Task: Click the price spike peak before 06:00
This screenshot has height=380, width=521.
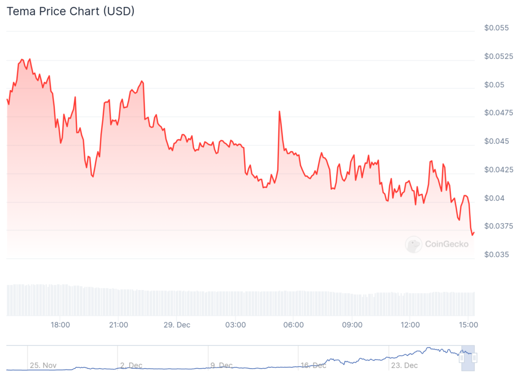Action: [279, 111]
